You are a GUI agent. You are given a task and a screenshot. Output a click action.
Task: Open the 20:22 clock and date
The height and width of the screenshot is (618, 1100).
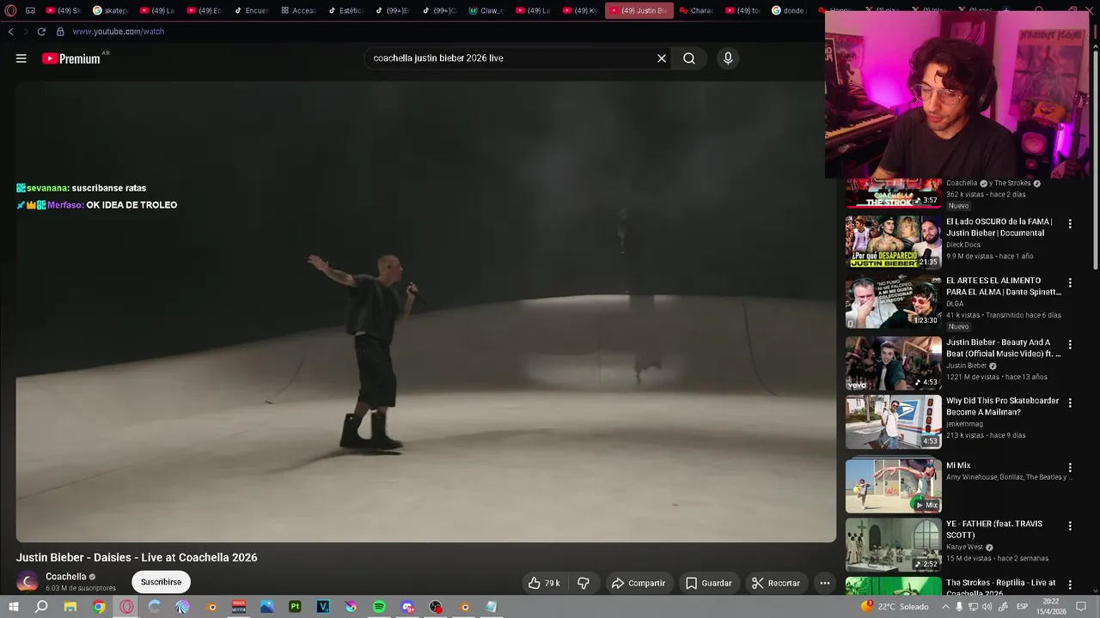(1051, 607)
